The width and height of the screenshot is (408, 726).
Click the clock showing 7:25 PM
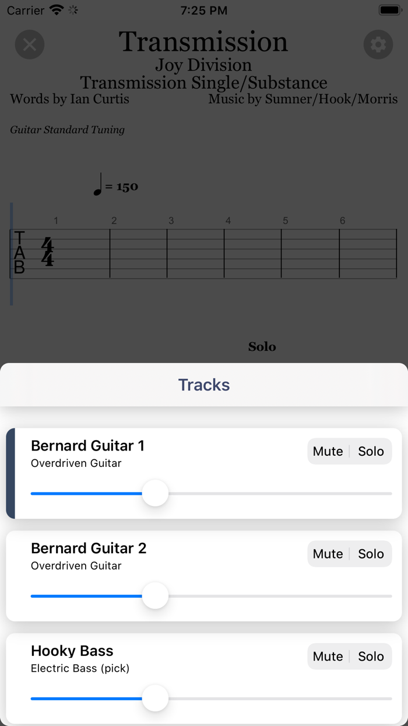pos(203,10)
